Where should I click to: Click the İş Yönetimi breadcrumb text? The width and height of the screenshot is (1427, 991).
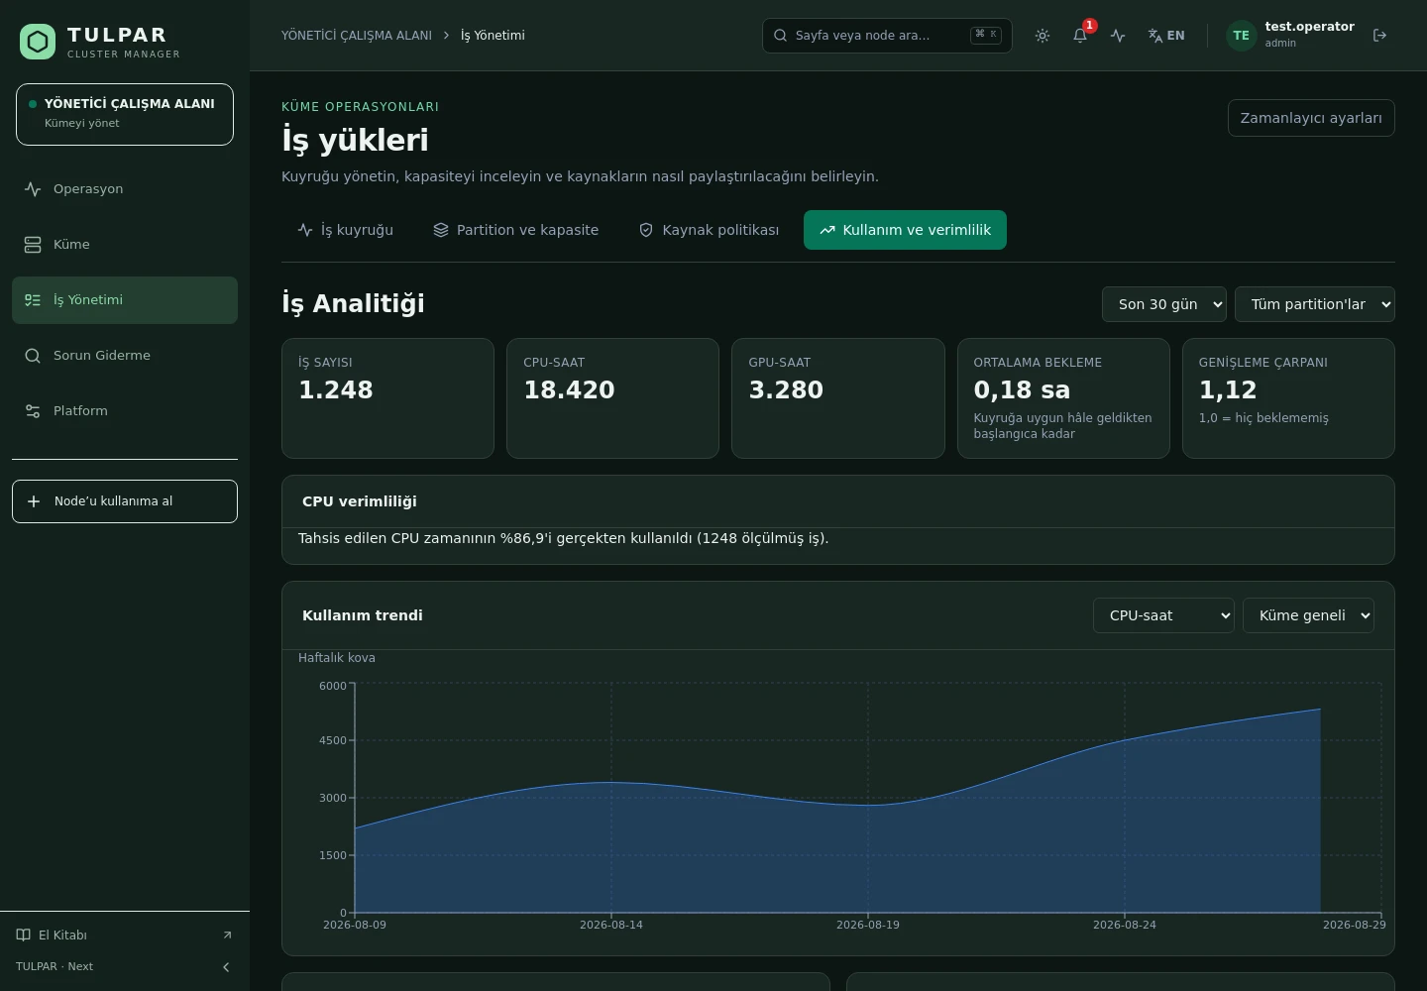[x=493, y=36]
